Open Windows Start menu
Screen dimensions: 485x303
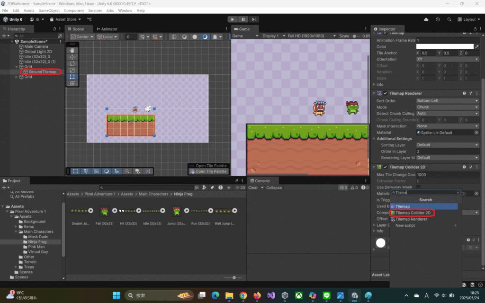click(x=117, y=295)
